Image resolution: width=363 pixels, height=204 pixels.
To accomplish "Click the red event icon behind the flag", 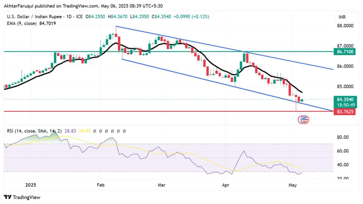I will pos(301,120).
